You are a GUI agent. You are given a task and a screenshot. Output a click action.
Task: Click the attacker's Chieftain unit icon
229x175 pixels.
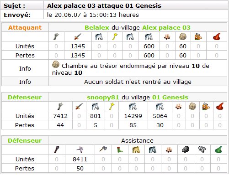[x=198, y=36]
